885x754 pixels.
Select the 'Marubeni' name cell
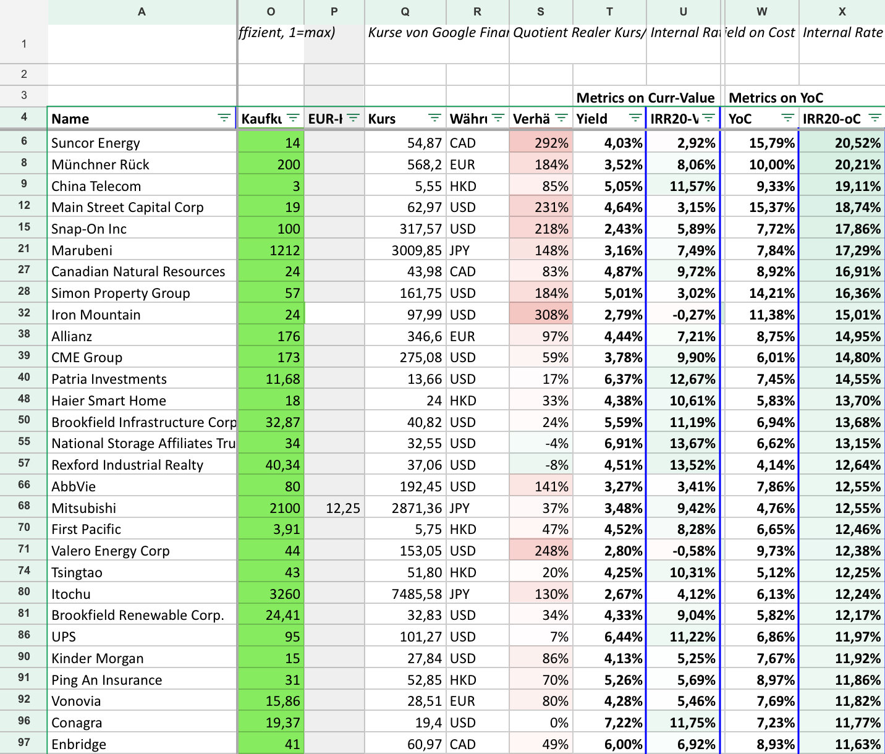pyautogui.click(x=142, y=250)
